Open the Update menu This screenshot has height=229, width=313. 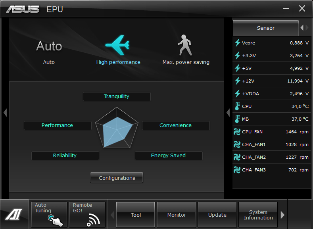217,215
